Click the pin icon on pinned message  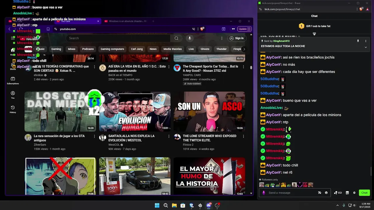click(358, 41)
